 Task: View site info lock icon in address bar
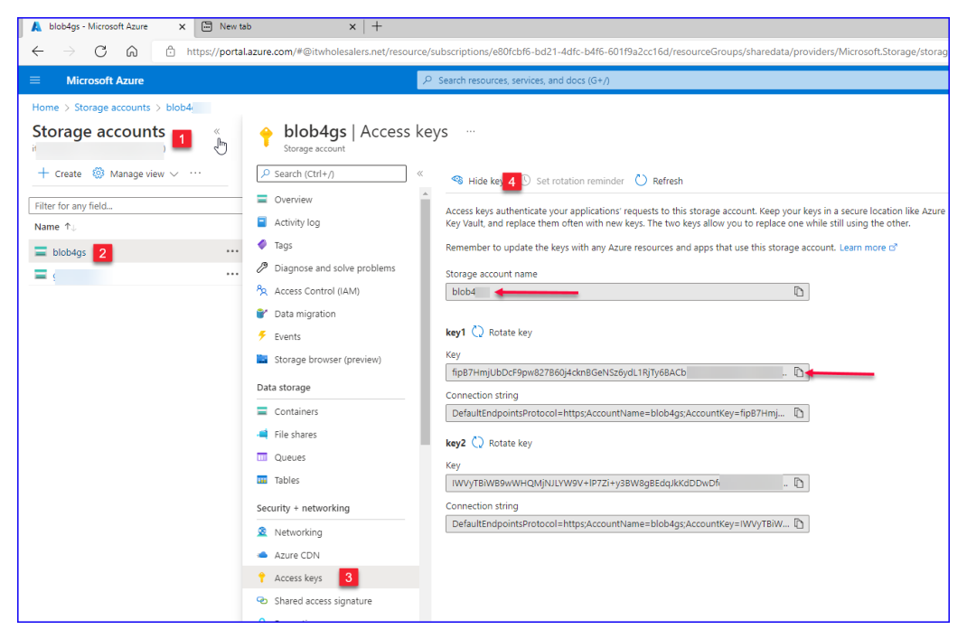[170, 52]
